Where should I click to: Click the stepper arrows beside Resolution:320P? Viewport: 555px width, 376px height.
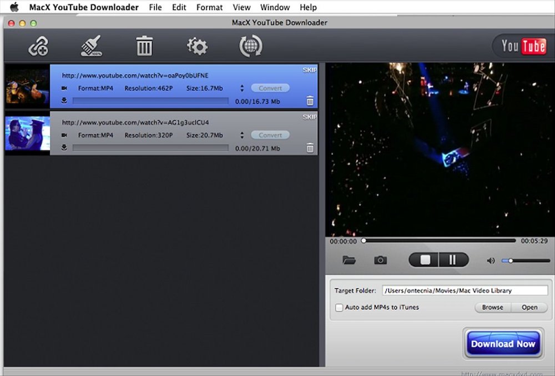242,135
